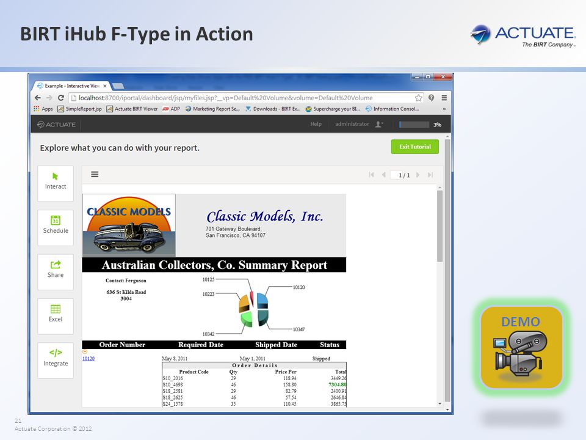Select the blue 10120 pie slice

[x=262, y=300]
